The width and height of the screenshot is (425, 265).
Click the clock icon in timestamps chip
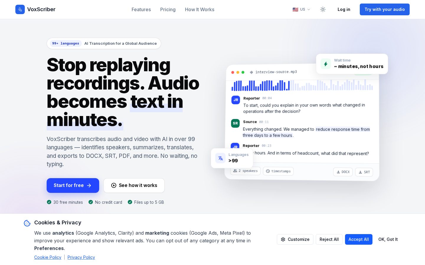click(x=268, y=171)
